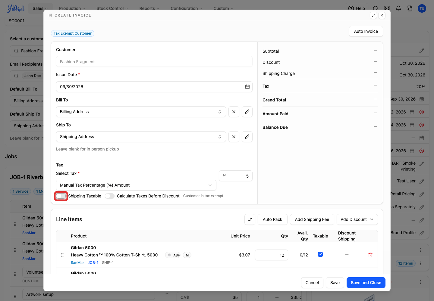Open the QR code scanner icon

click(387, 8)
